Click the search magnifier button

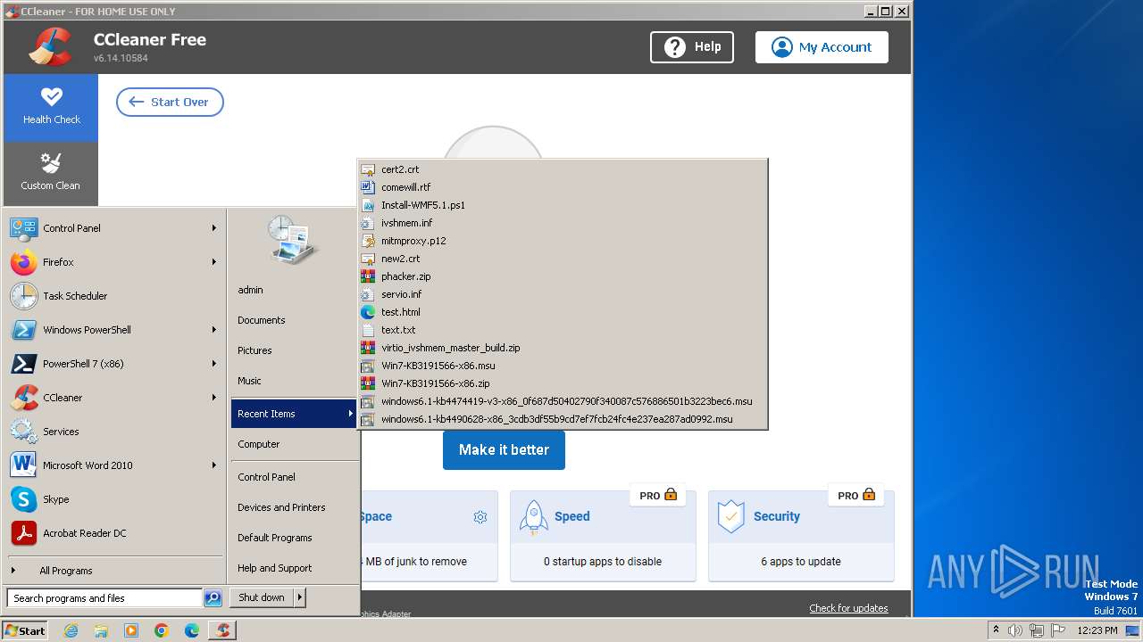[213, 598]
